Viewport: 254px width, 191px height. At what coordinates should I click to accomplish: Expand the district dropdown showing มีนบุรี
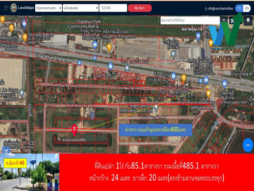coord(81,8)
